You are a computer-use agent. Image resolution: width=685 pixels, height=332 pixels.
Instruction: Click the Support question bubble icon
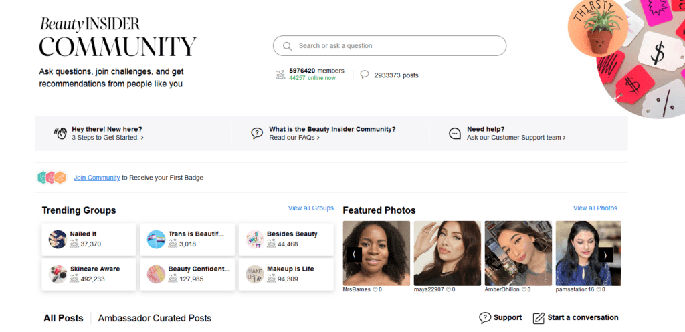485,317
